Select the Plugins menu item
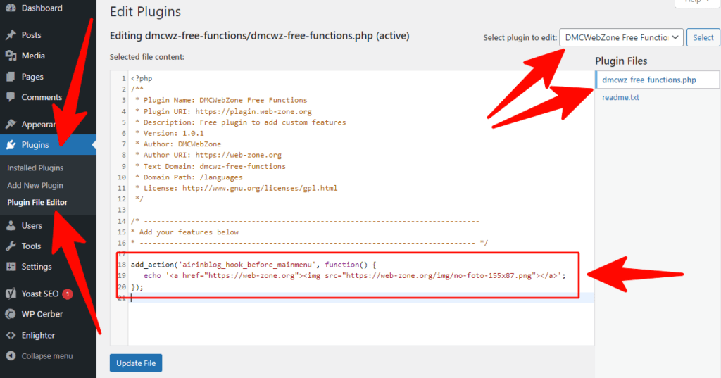 [x=35, y=145]
